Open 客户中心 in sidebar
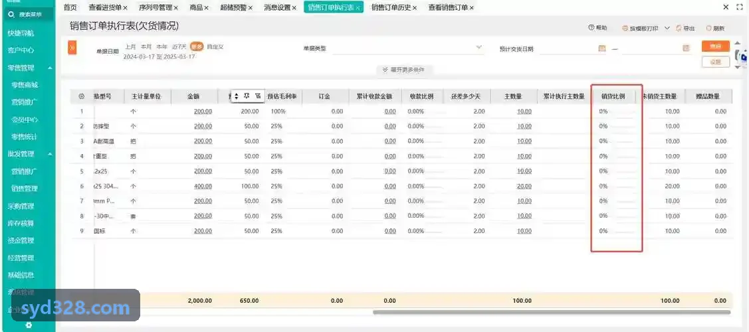Screen dimensions: 749x332 tap(21, 50)
